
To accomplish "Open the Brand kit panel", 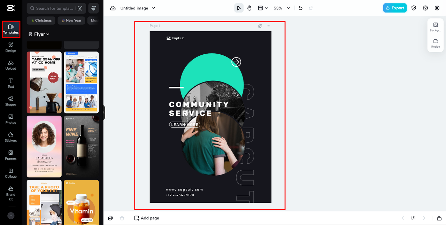I will [x=11, y=193].
